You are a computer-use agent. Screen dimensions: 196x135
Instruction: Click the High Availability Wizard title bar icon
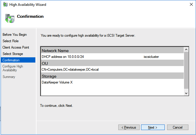click(5, 5)
